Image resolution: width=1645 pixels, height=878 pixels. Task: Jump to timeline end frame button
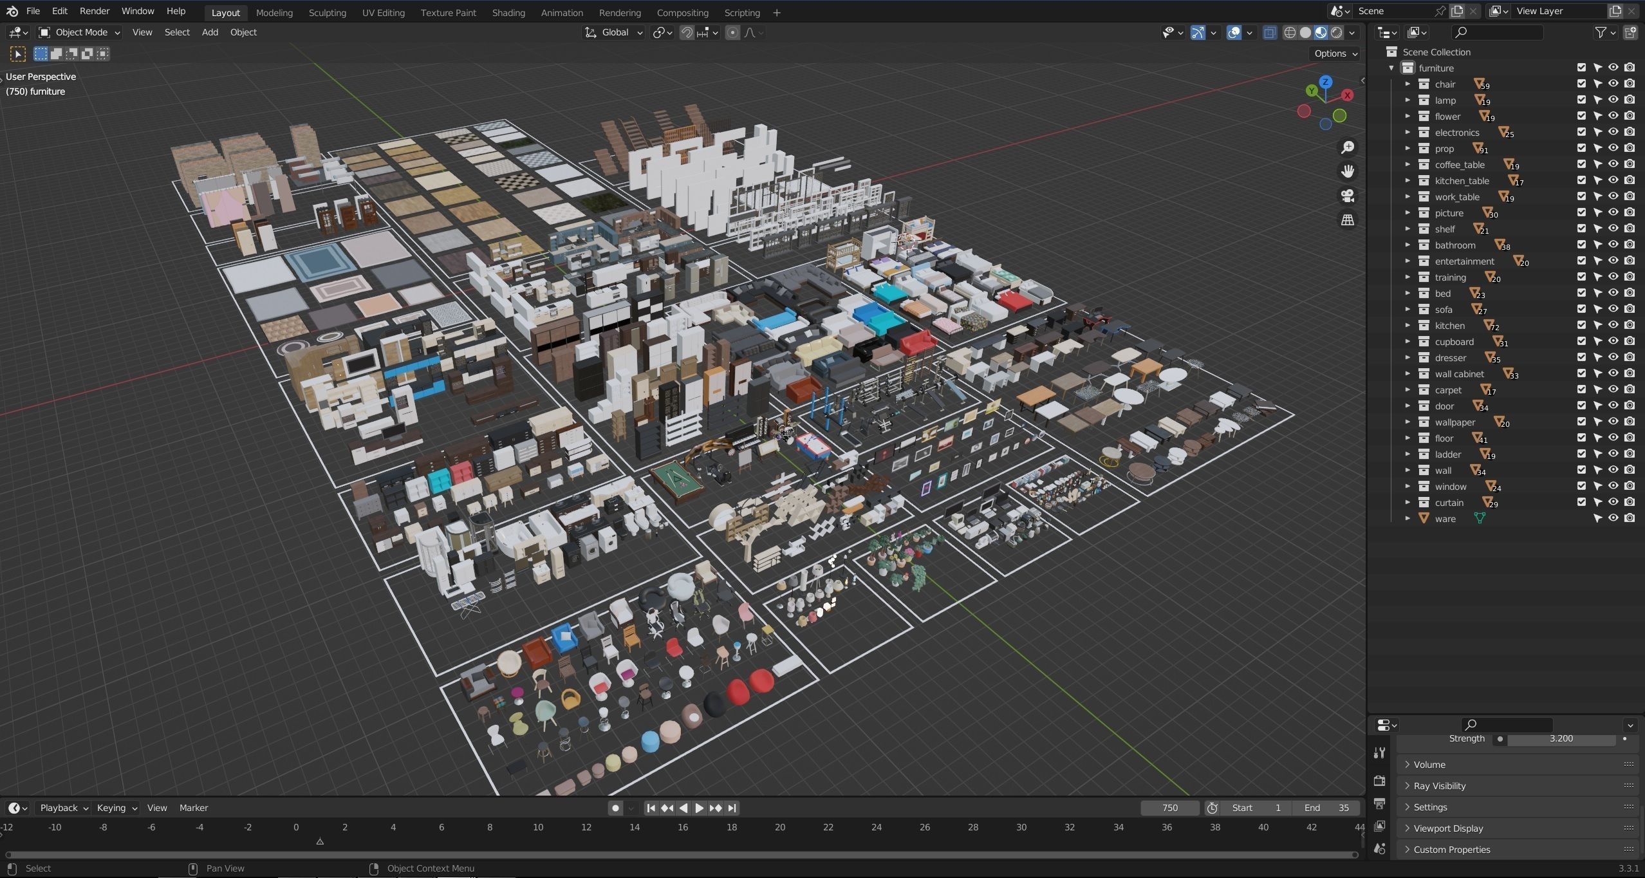(x=732, y=808)
